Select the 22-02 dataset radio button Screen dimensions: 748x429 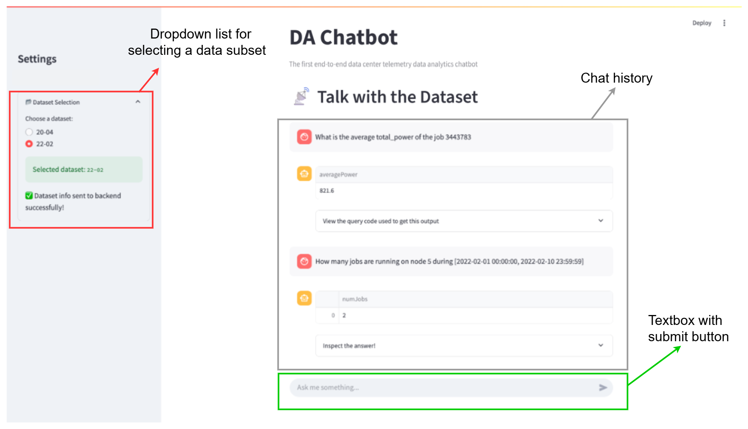click(x=29, y=144)
